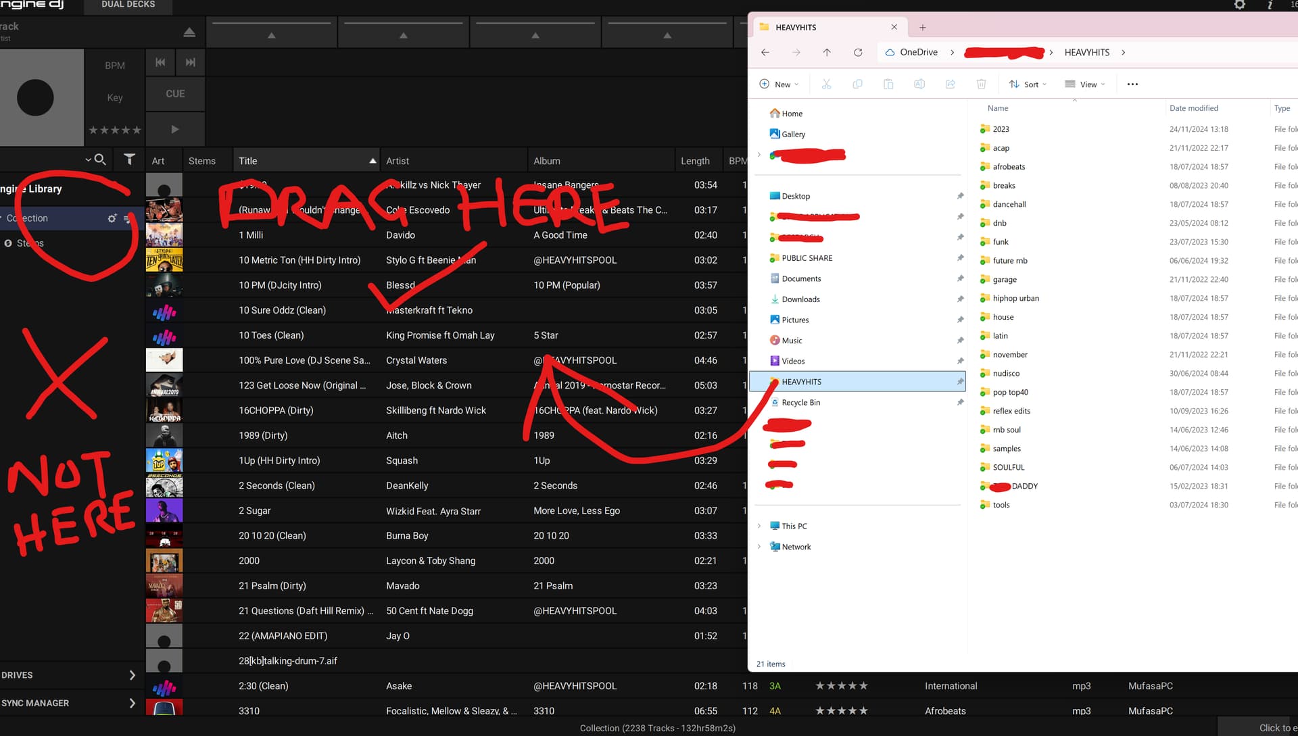Sort tracks by the Artist column
Image resolution: width=1298 pixels, height=736 pixels.
(x=454, y=161)
